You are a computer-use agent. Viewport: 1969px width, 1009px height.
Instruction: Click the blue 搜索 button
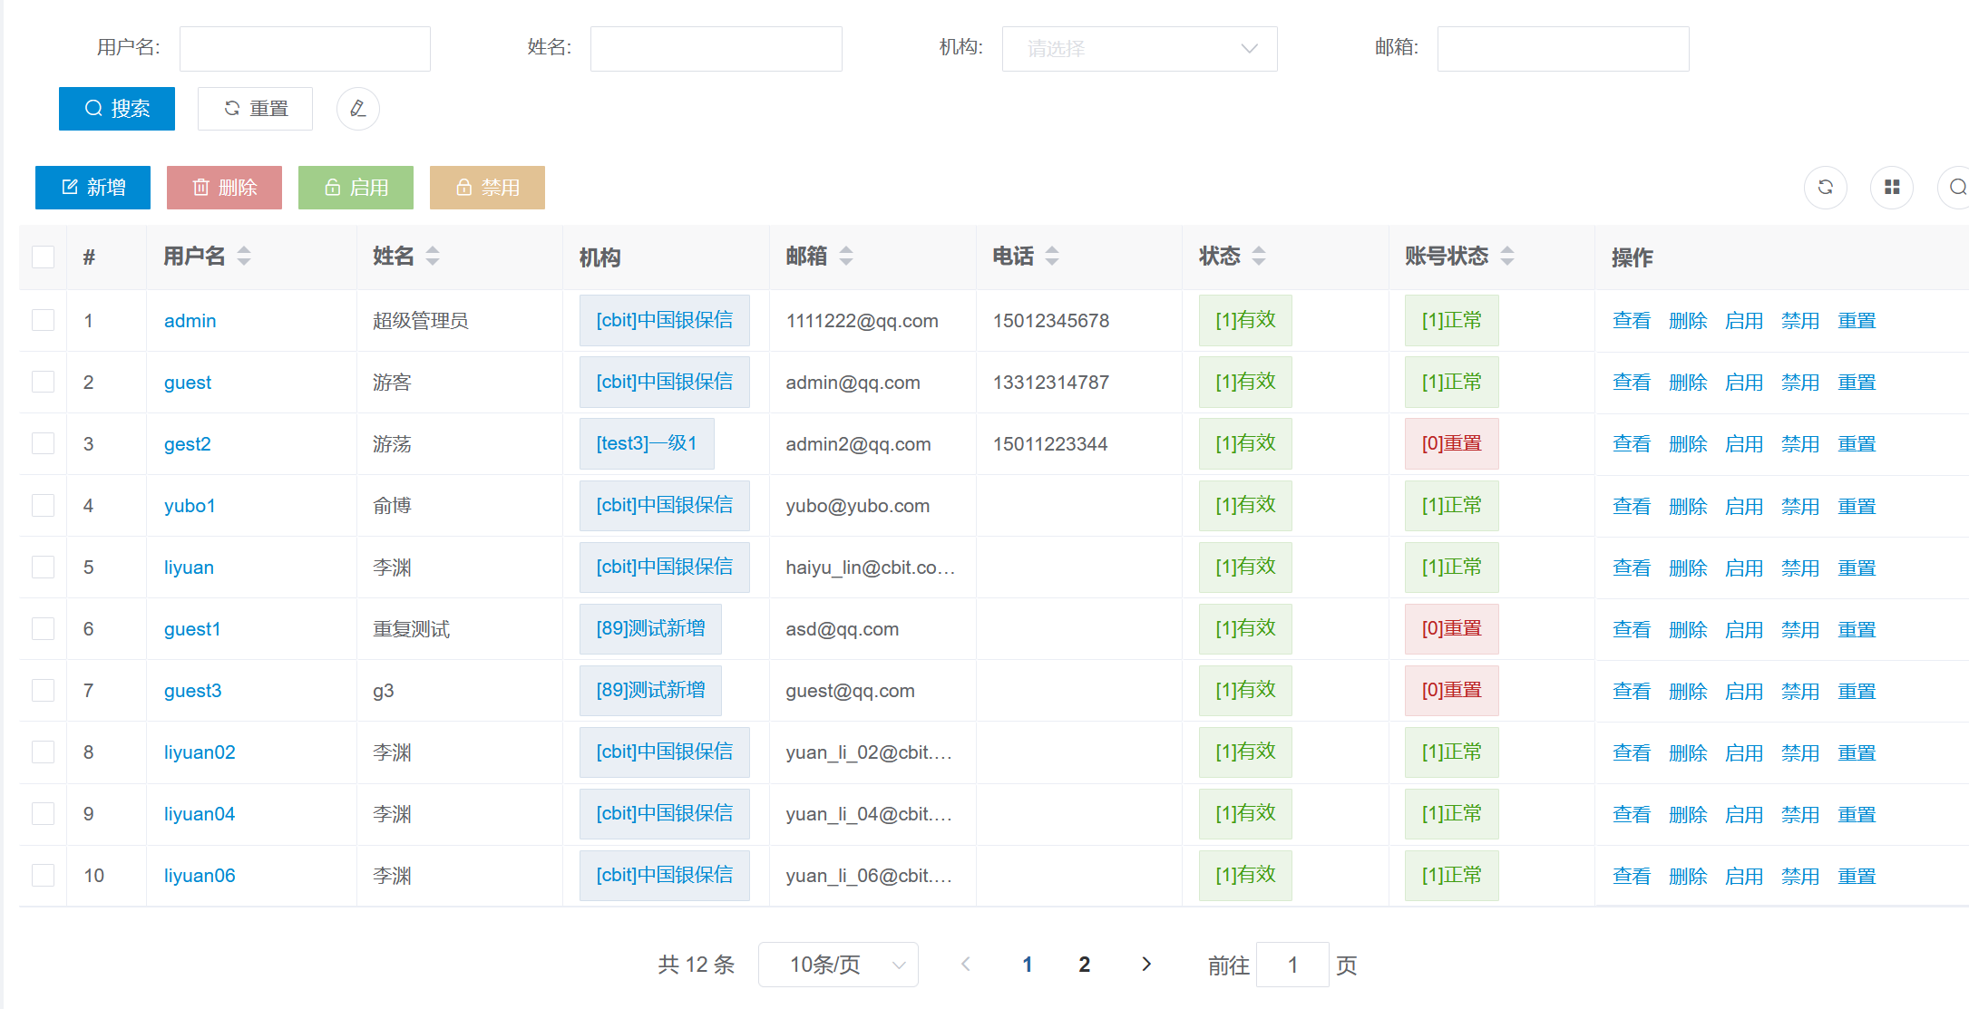tap(117, 109)
